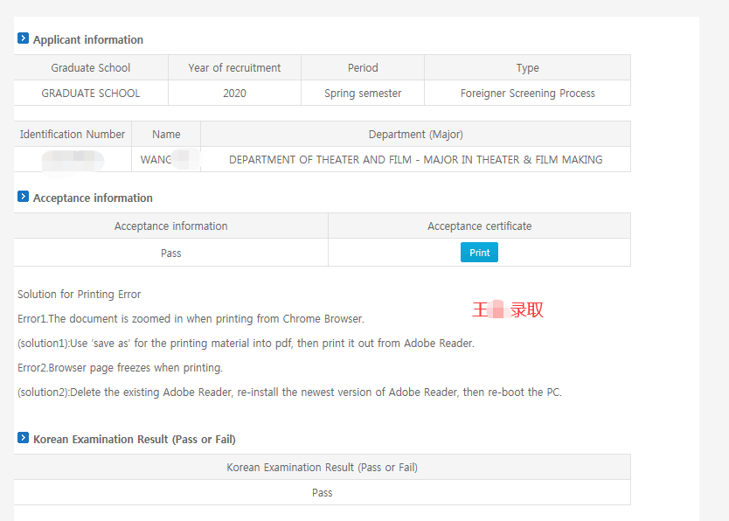Click the Identification Number header
The height and width of the screenshot is (521, 729).
coord(73,134)
